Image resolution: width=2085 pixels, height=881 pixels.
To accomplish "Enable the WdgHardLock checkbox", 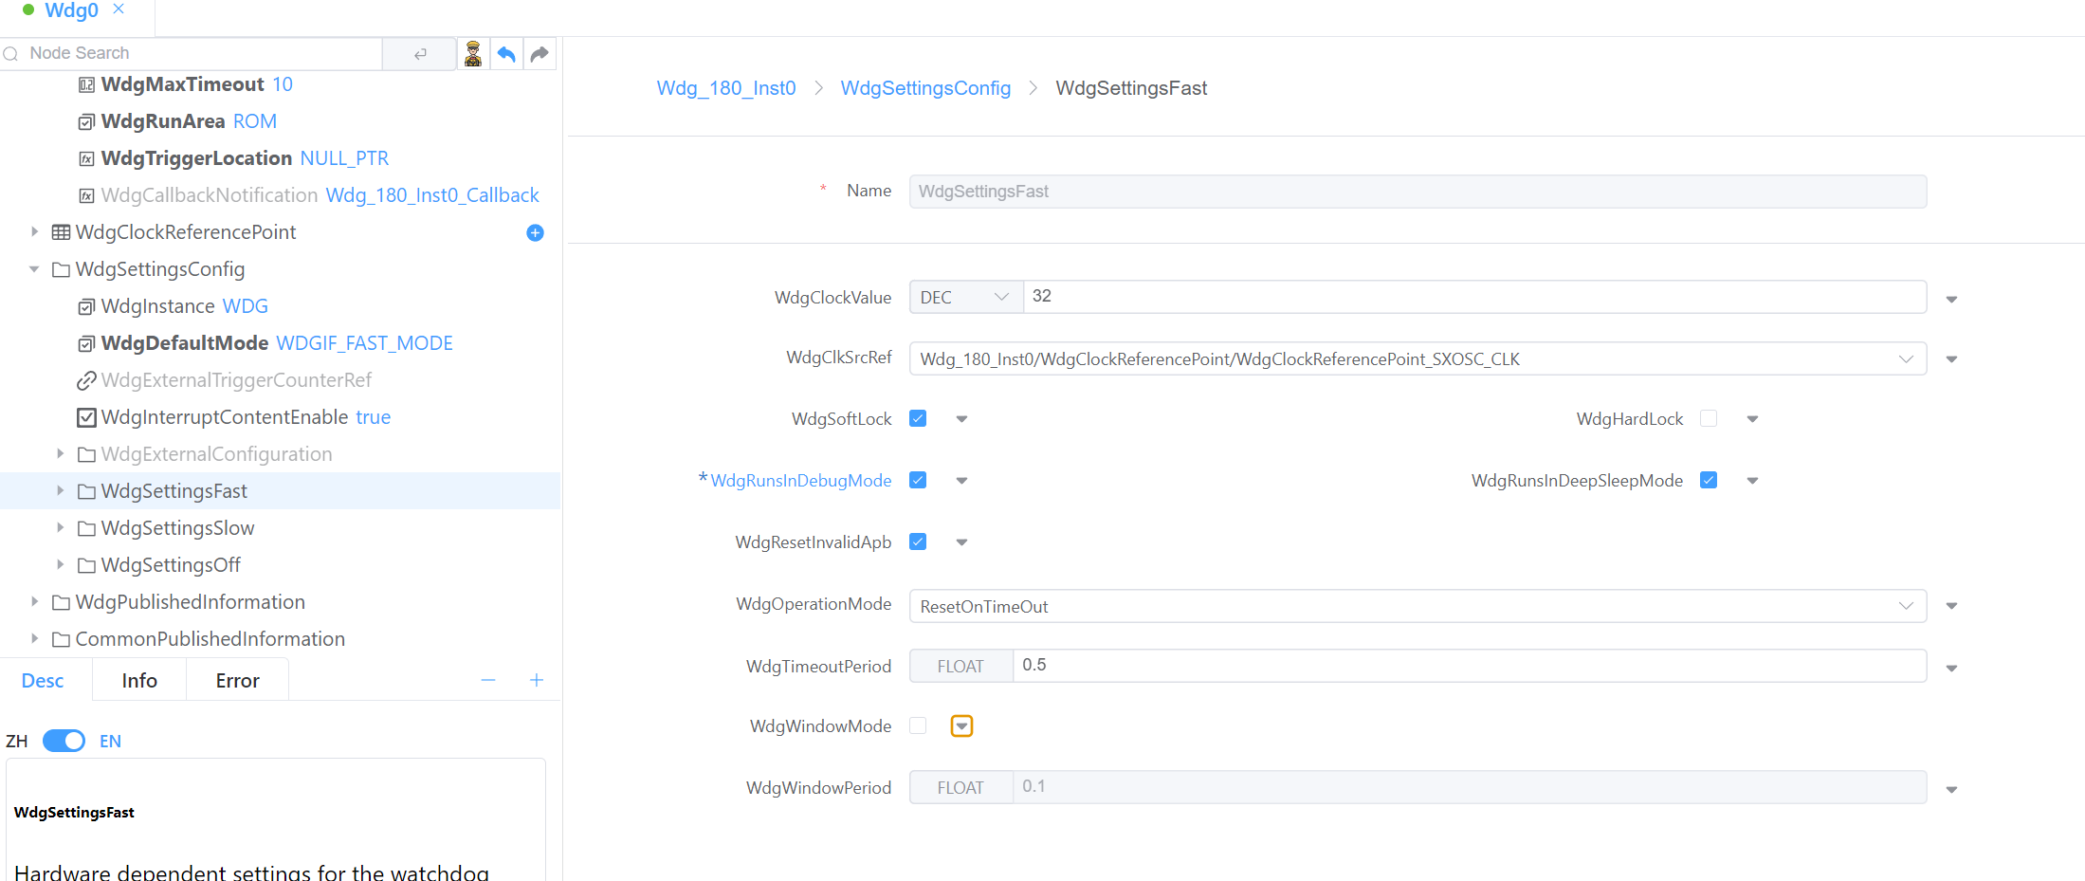I will click(1709, 419).
